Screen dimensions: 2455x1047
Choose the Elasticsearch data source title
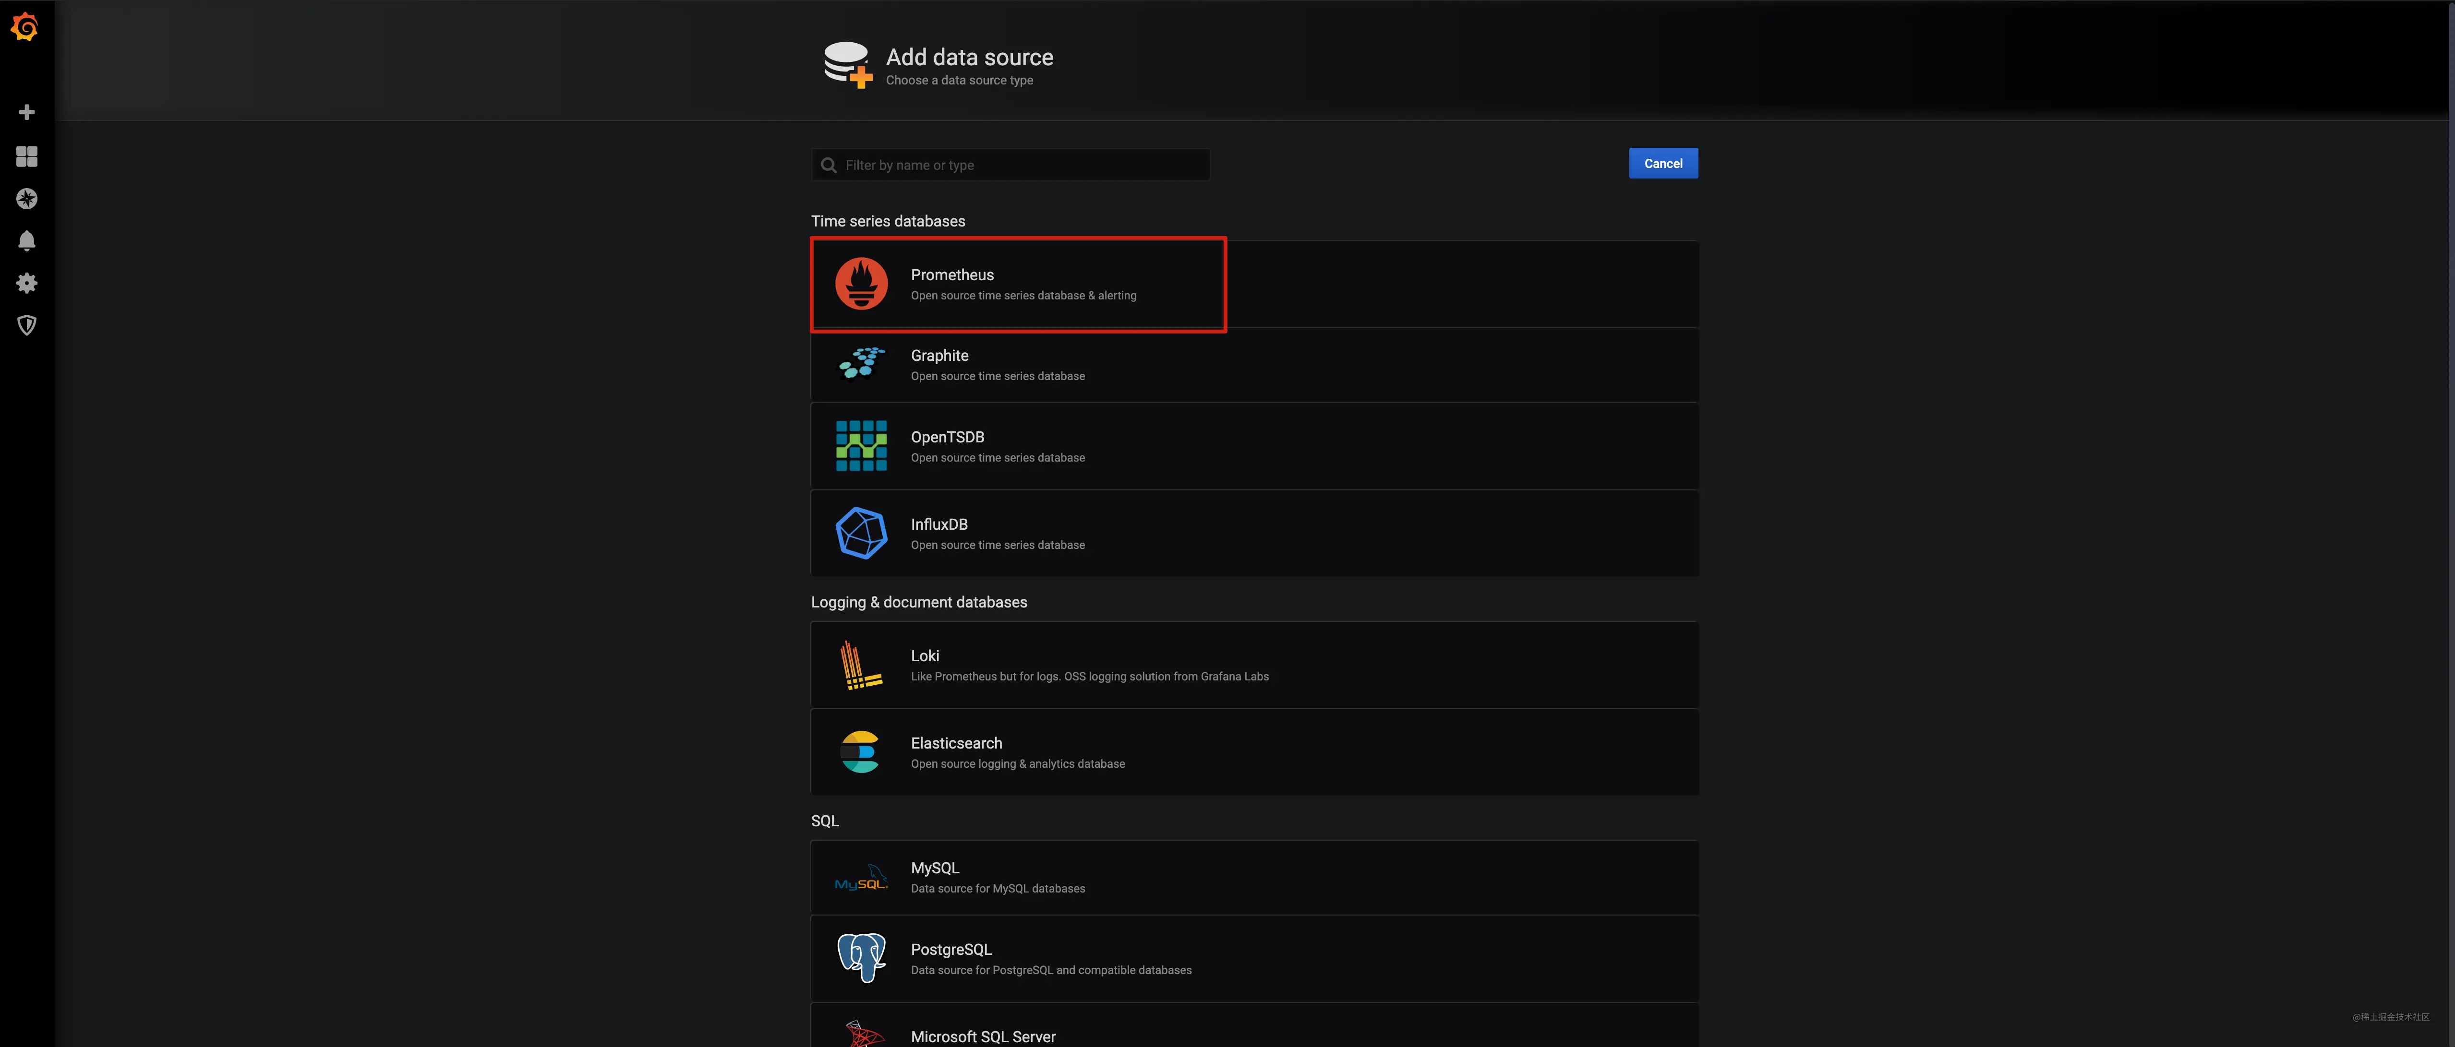tap(957, 743)
